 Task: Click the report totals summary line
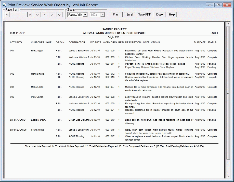pos(114,146)
